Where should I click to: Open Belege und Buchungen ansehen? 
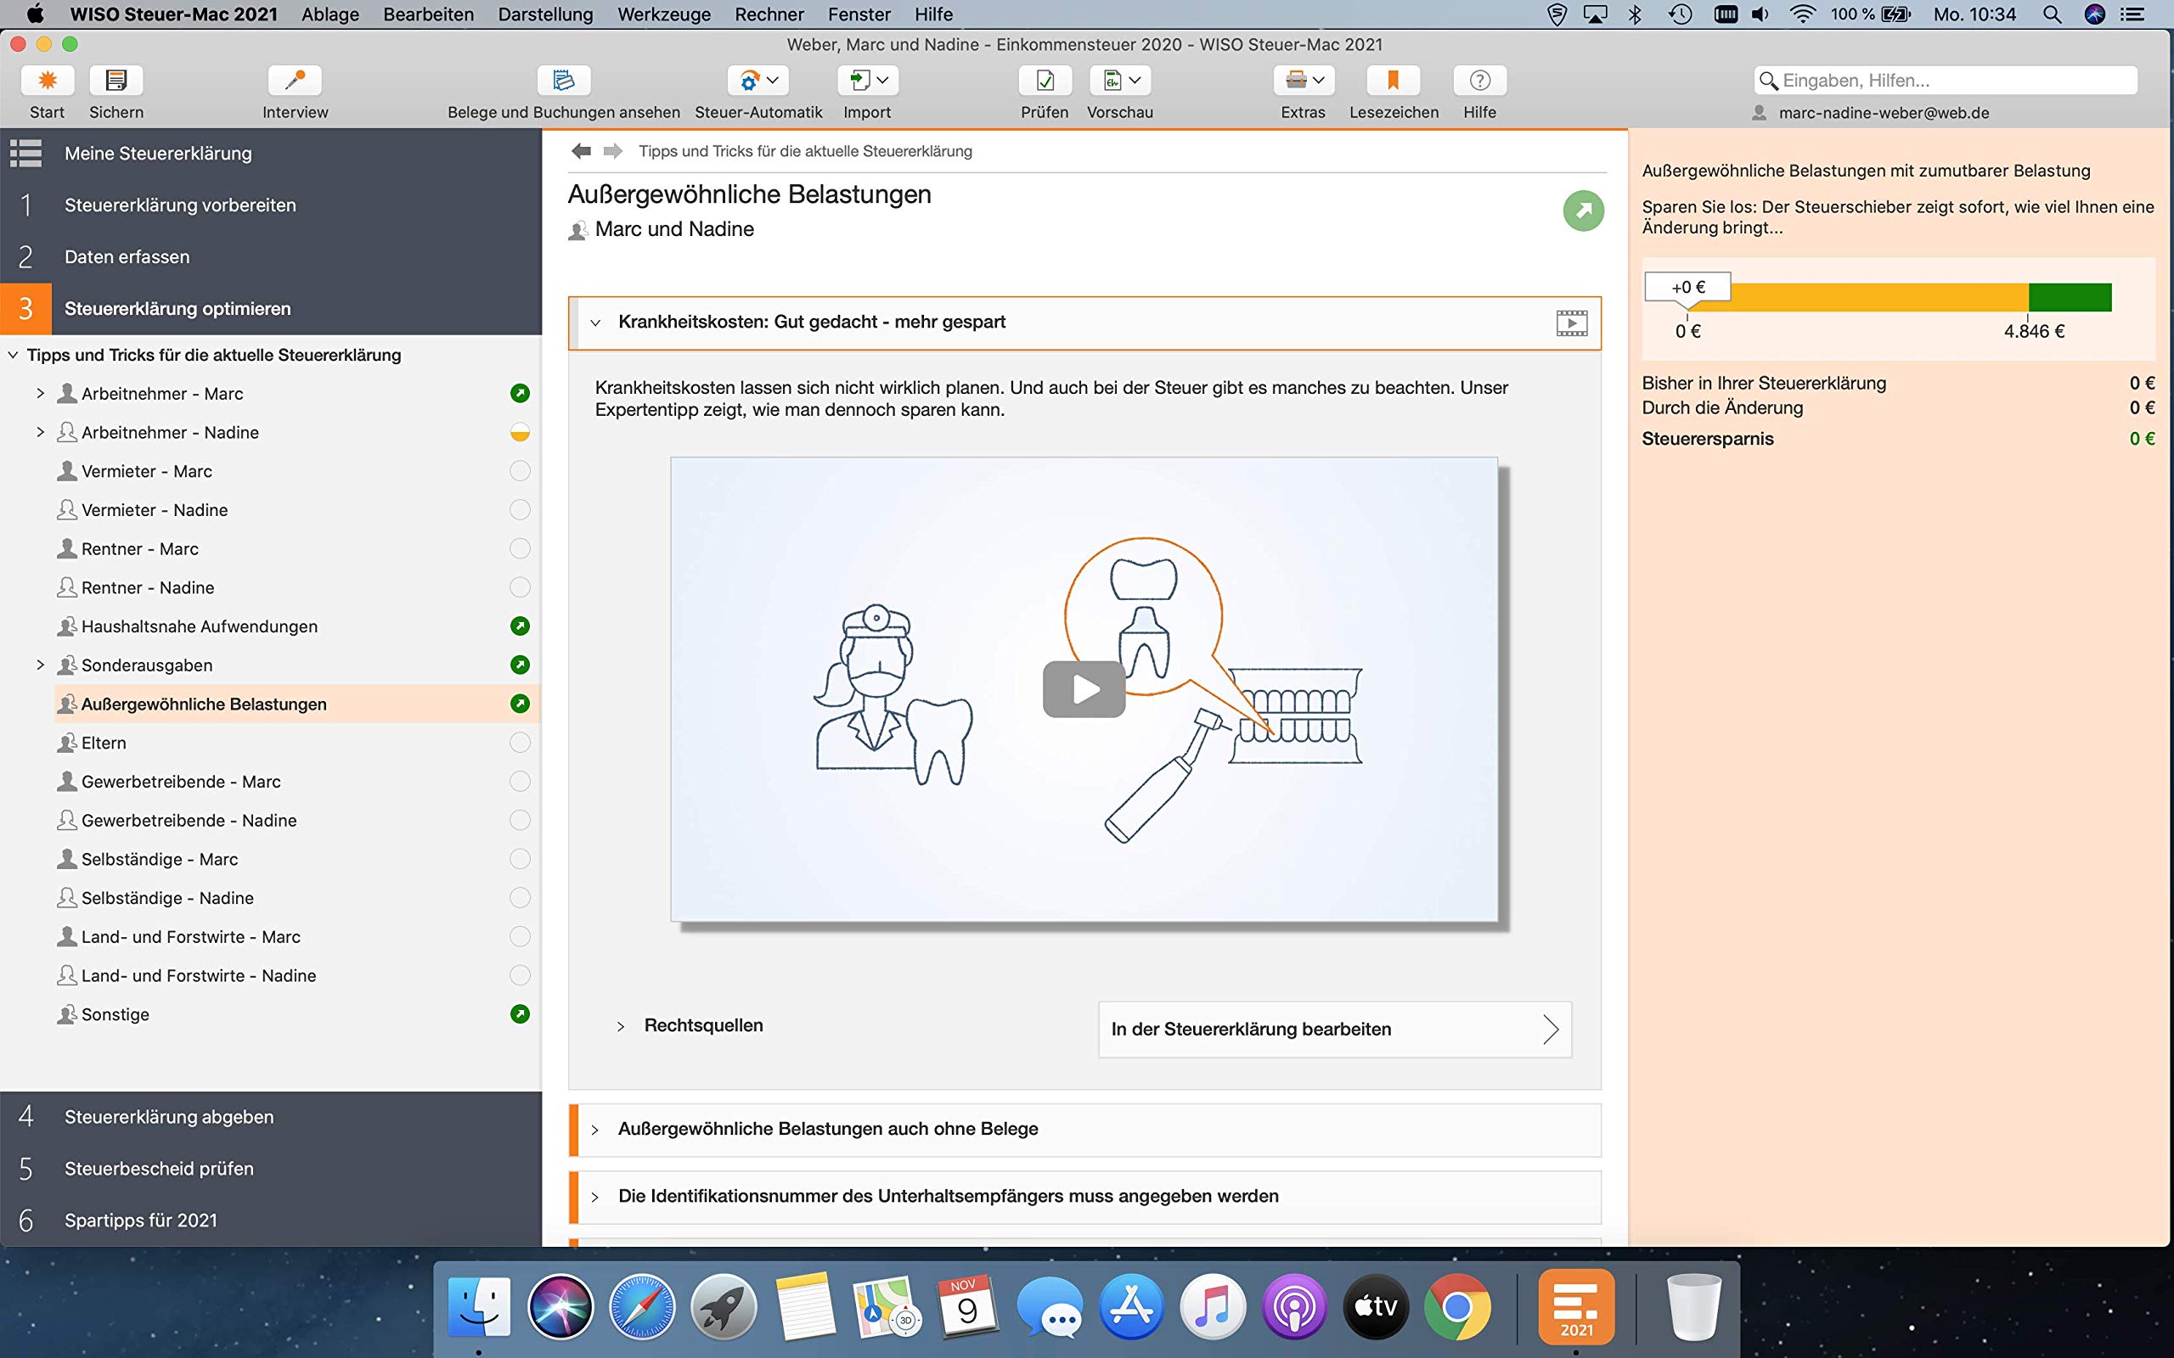click(x=563, y=81)
